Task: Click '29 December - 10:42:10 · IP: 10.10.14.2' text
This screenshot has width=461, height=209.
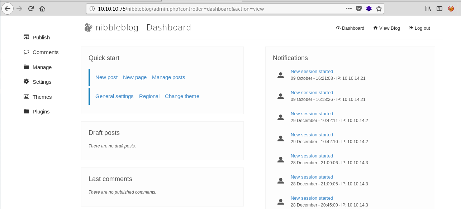Action: (329, 142)
